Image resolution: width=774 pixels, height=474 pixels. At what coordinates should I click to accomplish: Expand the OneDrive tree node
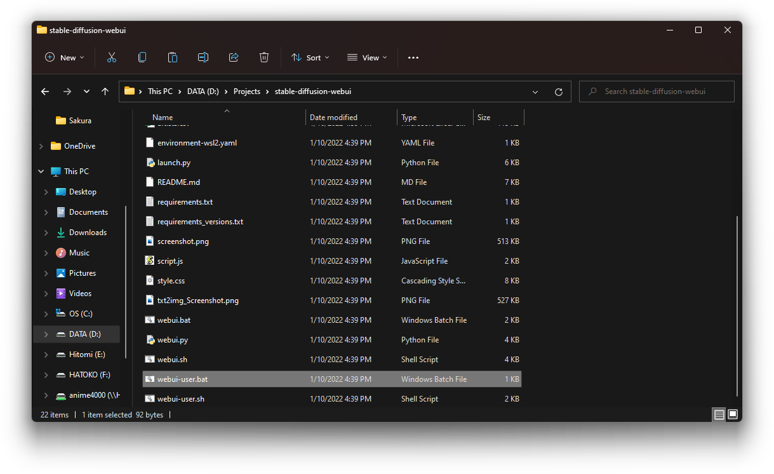point(41,146)
